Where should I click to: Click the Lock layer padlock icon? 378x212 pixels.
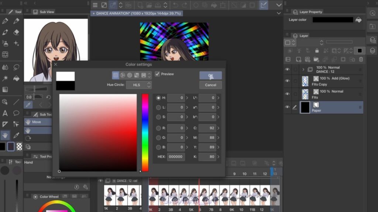coord(317,50)
